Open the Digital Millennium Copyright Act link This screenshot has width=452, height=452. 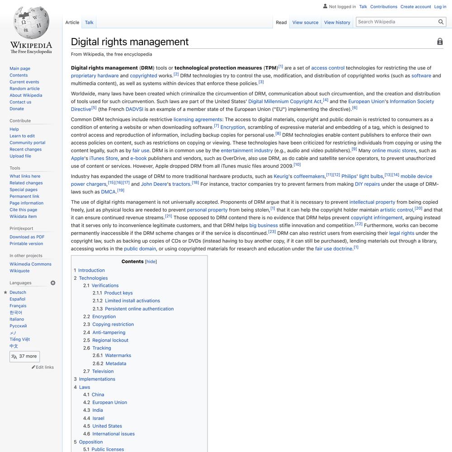[x=284, y=101]
